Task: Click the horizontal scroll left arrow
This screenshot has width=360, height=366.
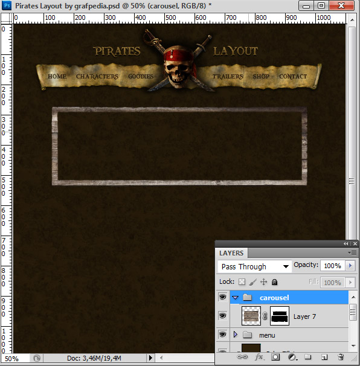Action: coord(161,358)
